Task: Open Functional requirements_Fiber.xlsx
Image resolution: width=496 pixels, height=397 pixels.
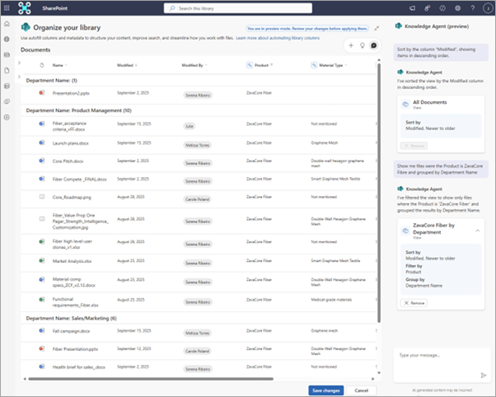Action: coord(75,302)
